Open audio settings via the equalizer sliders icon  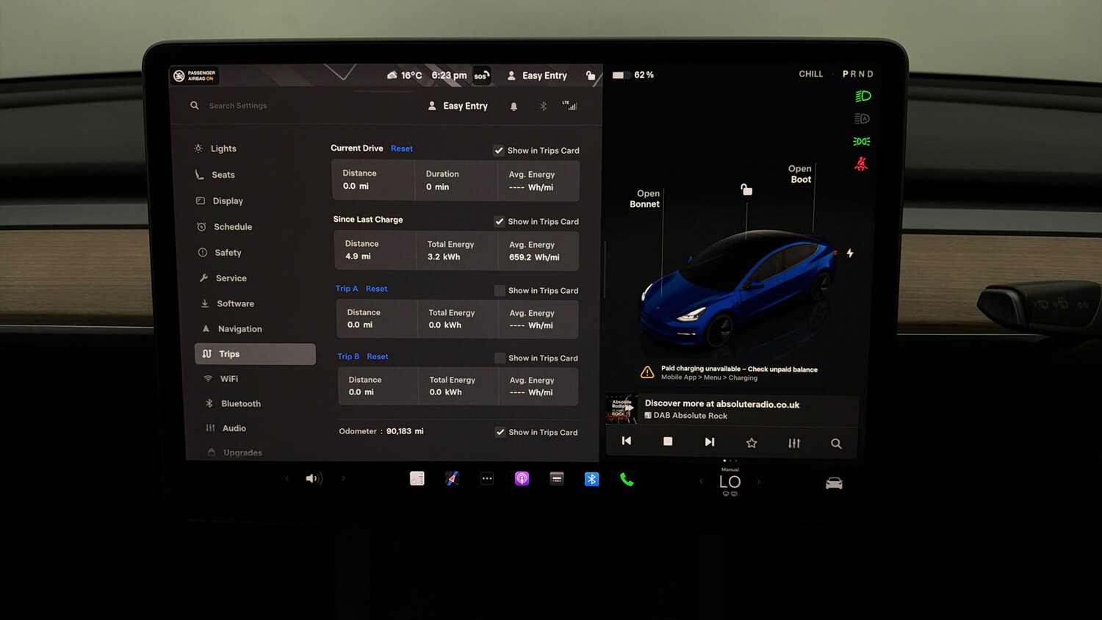click(x=793, y=443)
